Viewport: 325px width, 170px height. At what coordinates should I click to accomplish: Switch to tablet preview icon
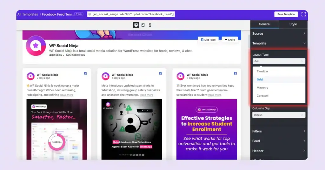(143, 25)
